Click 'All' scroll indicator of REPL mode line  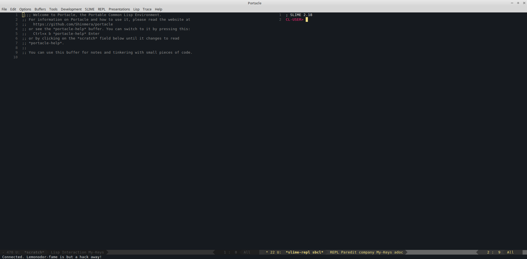tap(510, 252)
